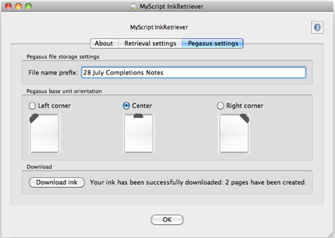
Task: Zoom the window with the green button
Action: pyautogui.click(x=29, y=7)
